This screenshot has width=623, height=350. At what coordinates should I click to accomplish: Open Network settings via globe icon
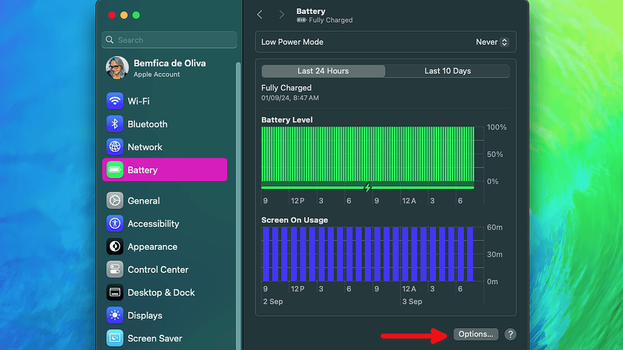tap(115, 147)
